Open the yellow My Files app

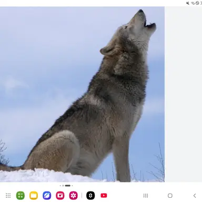tap(34, 196)
